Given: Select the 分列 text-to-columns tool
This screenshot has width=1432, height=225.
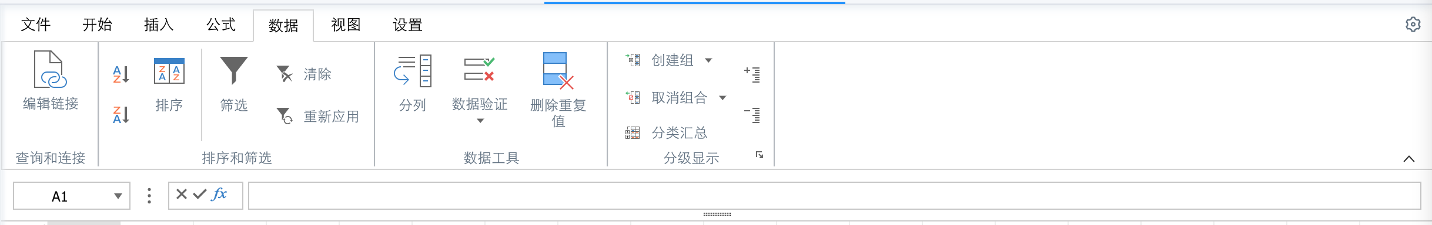Looking at the screenshot, I should tap(413, 84).
